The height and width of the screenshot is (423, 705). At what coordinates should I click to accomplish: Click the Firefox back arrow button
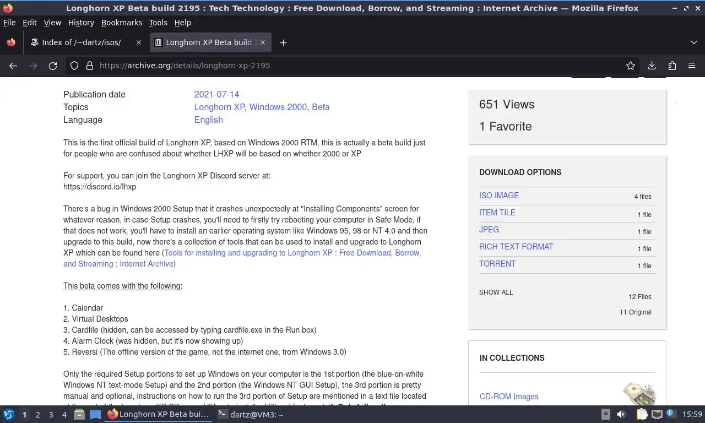(x=13, y=66)
